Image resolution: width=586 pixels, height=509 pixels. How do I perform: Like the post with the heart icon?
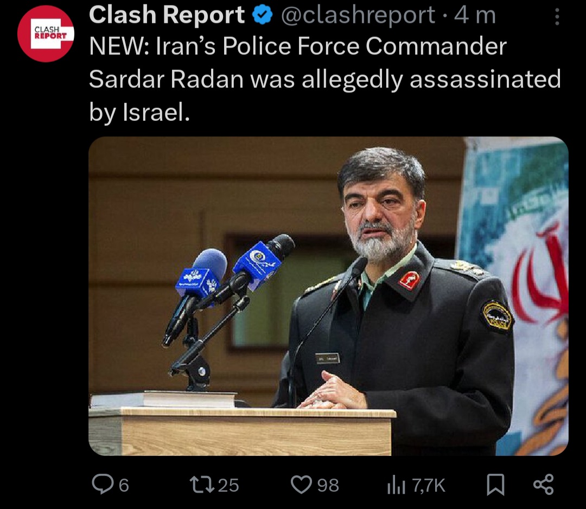pyautogui.click(x=301, y=485)
